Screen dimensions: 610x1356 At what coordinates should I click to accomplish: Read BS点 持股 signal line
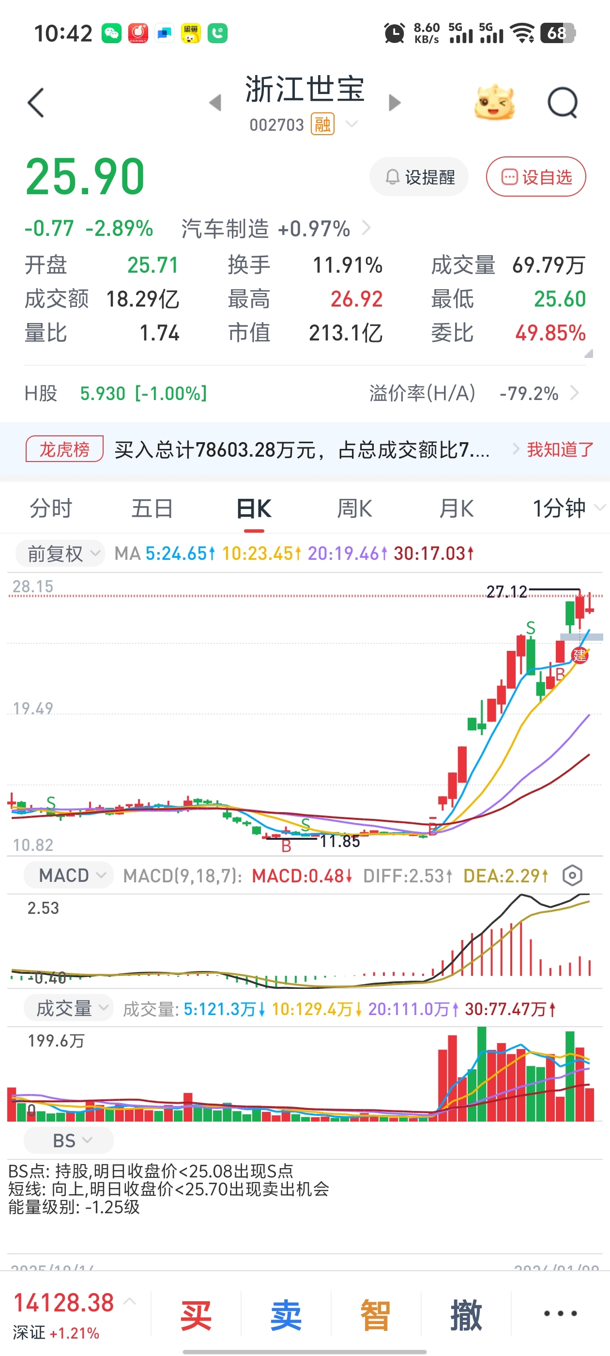(x=151, y=1171)
